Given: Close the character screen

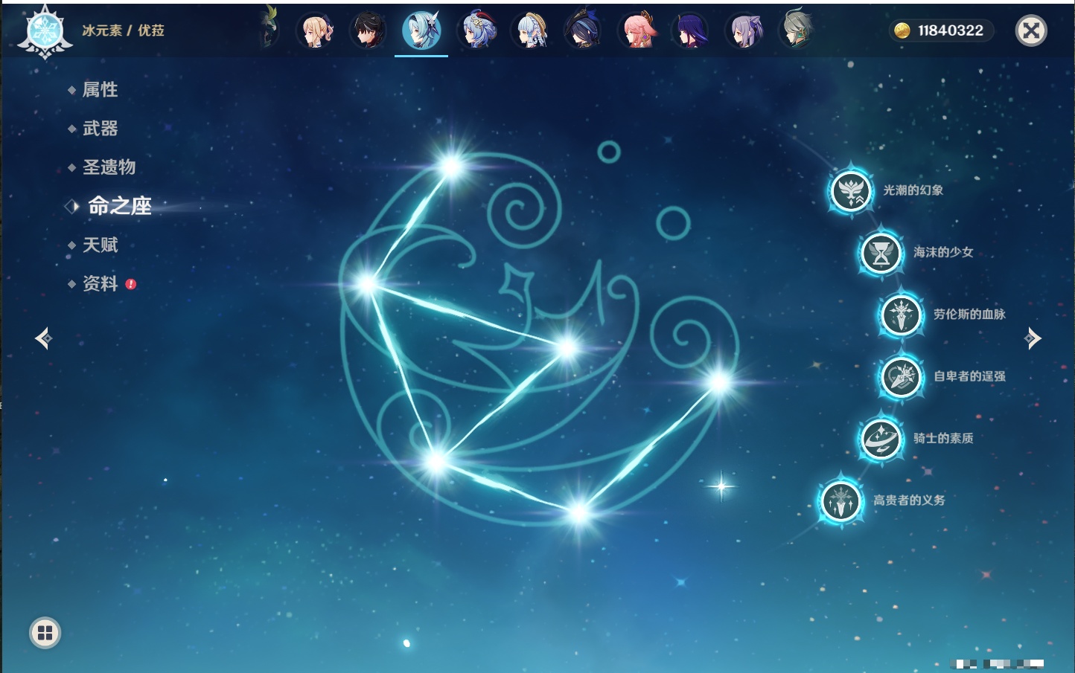Looking at the screenshot, I should [x=1031, y=30].
